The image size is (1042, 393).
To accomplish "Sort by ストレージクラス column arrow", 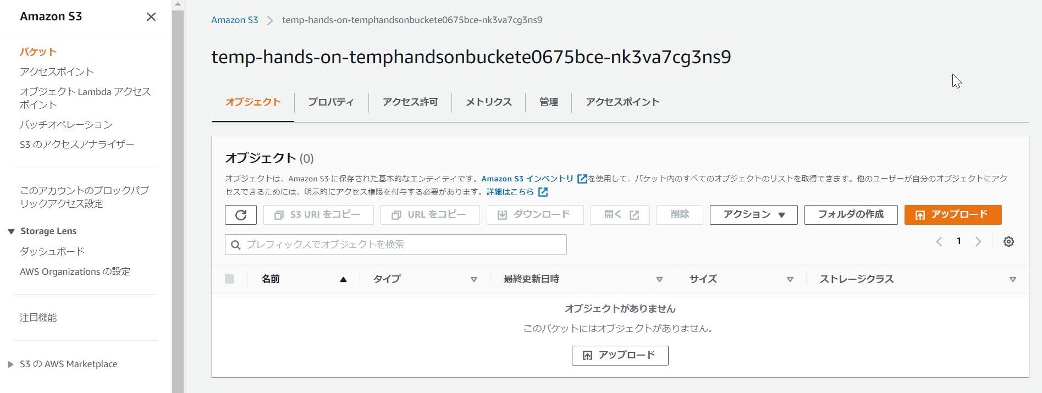I will 1013,280.
